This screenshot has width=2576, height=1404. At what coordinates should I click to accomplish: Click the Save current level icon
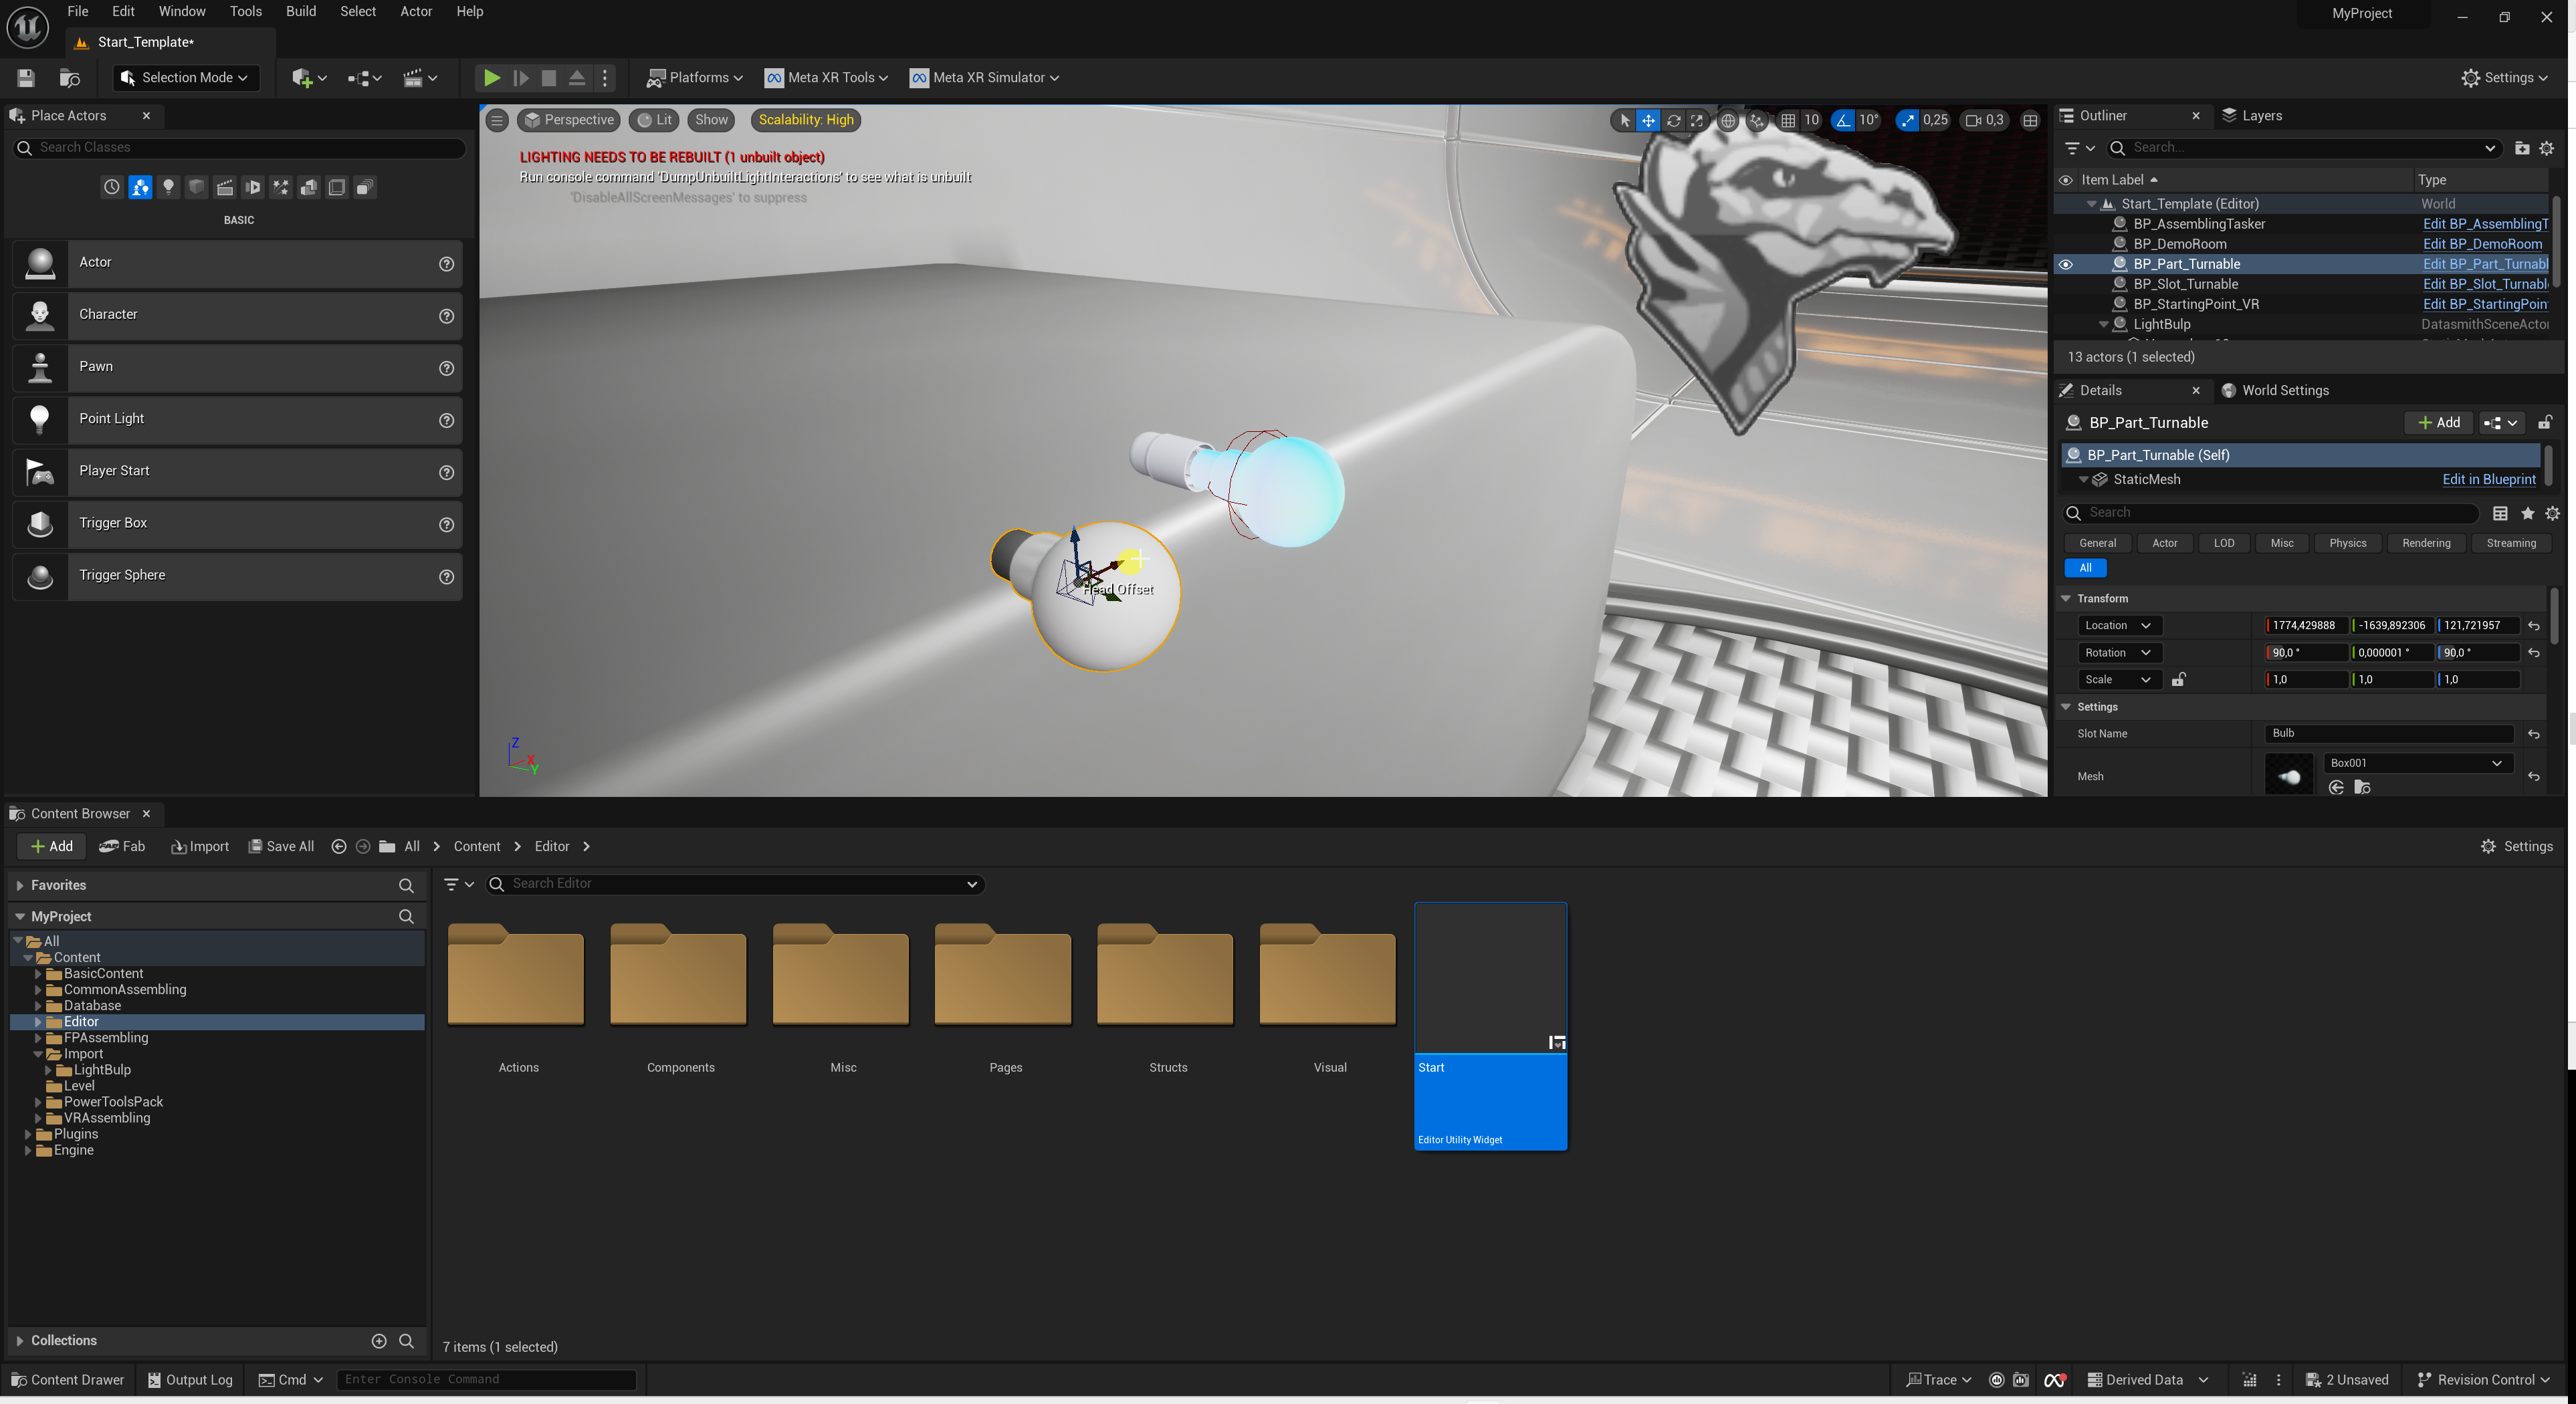[x=26, y=77]
